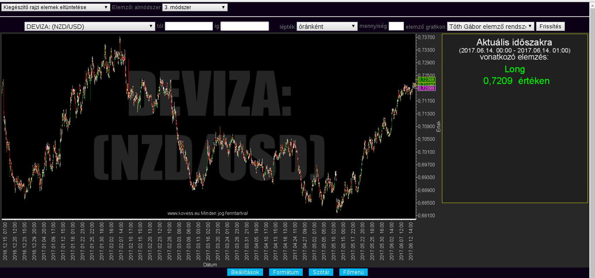Click the 'tól' start date field

(188, 27)
